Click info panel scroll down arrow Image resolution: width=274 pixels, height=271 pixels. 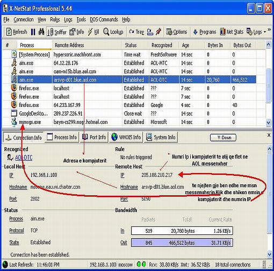pyautogui.click(x=269, y=254)
